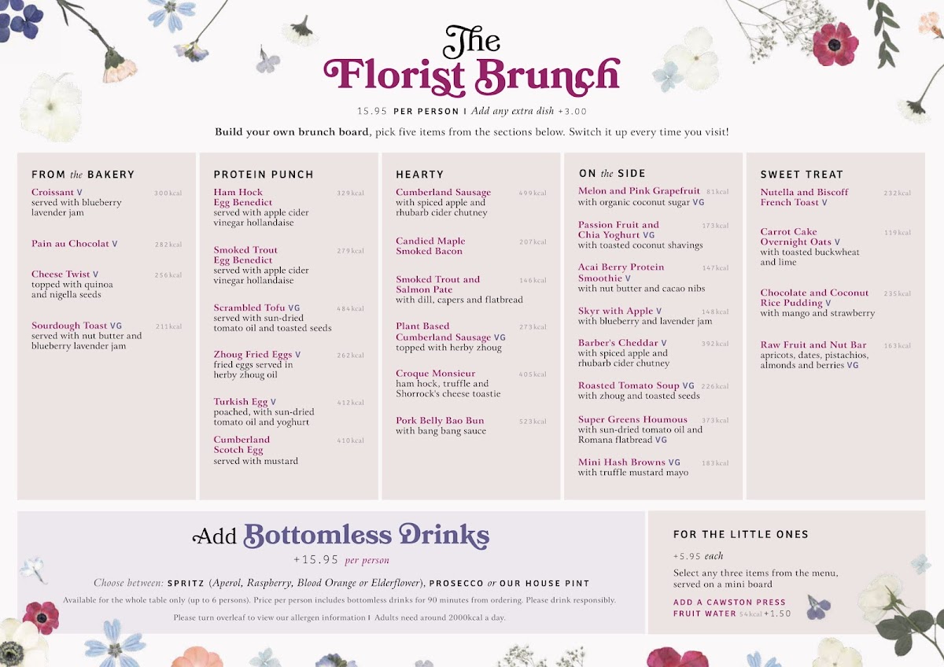Choose the Croque Monsieur item
Image resolution: width=944 pixels, height=667 pixels.
[435, 374]
